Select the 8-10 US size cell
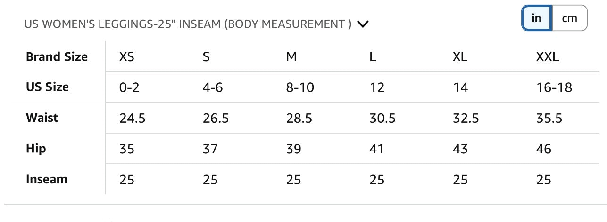 coord(300,87)
